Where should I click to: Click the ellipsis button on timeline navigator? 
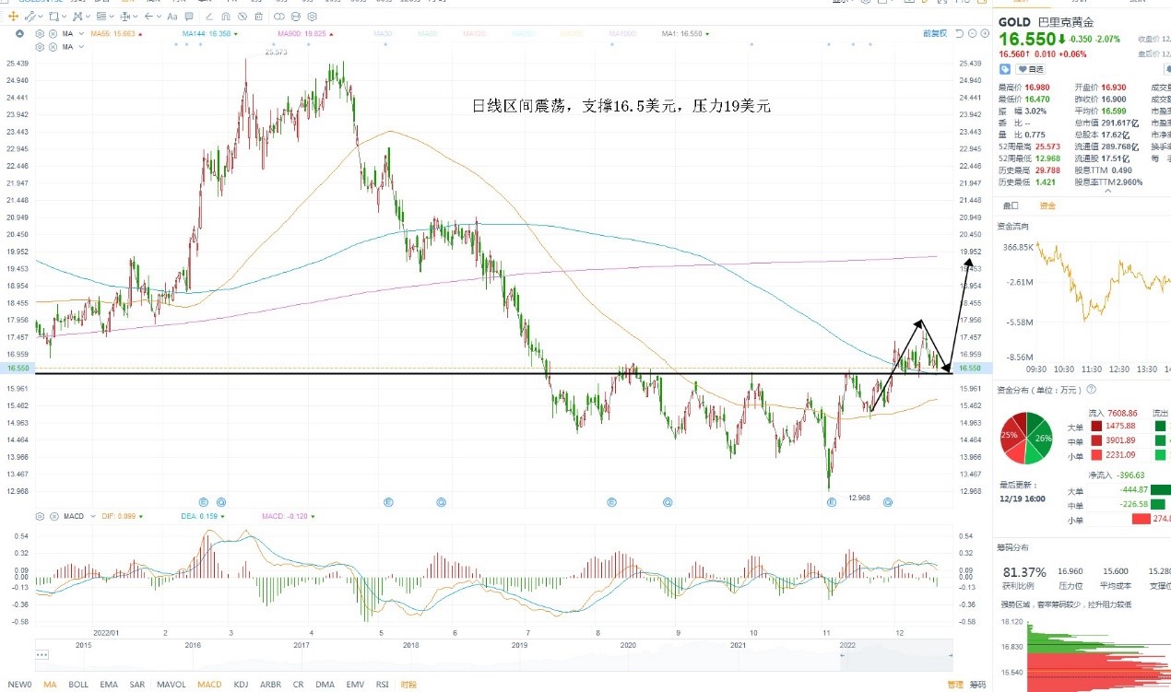click(x=41, y=653)
